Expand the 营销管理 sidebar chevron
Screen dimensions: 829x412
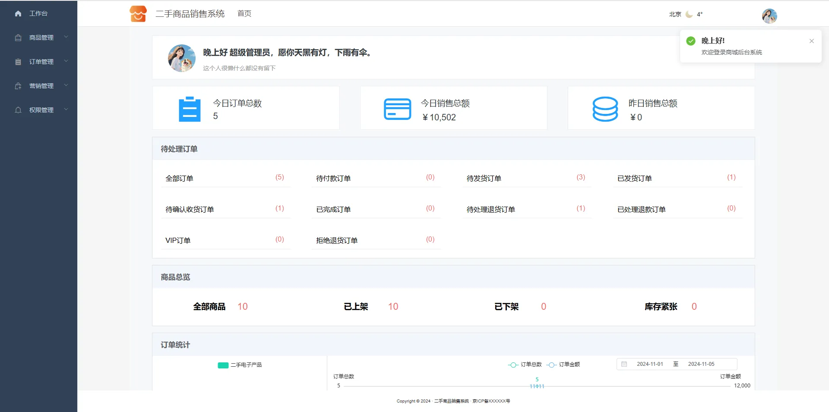click(x=66, y=85)
